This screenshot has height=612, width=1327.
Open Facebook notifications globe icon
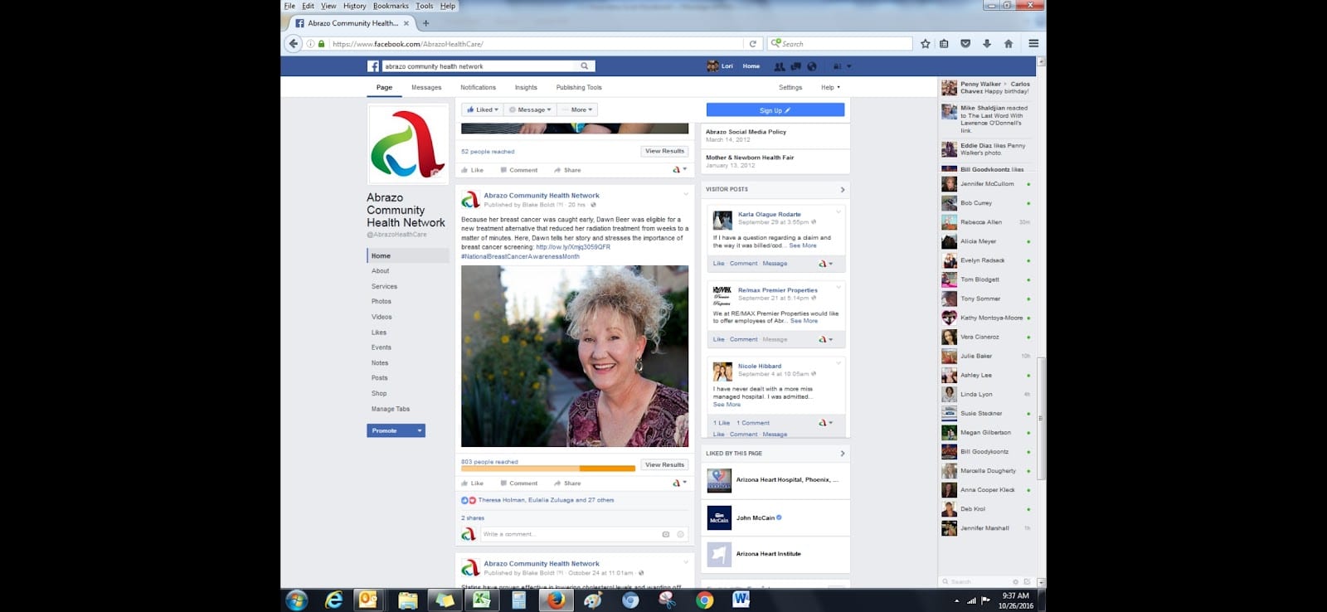(812, 66)
